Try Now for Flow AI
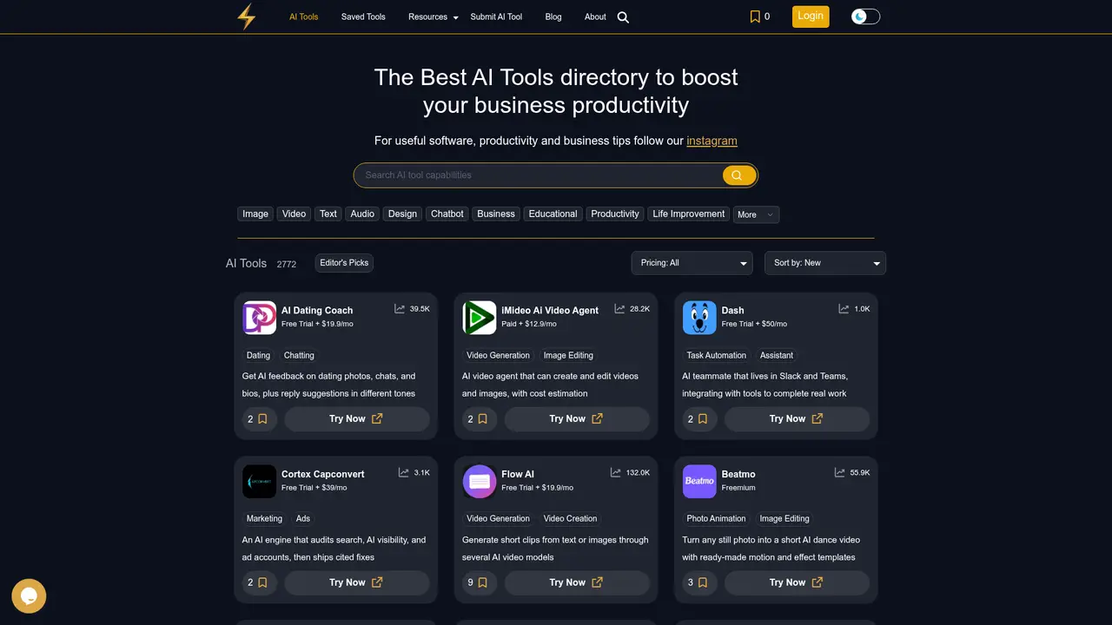 click(x=577, y=582)
